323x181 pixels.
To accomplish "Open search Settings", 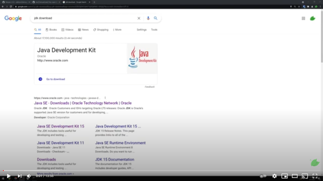I will coord(142,30).
